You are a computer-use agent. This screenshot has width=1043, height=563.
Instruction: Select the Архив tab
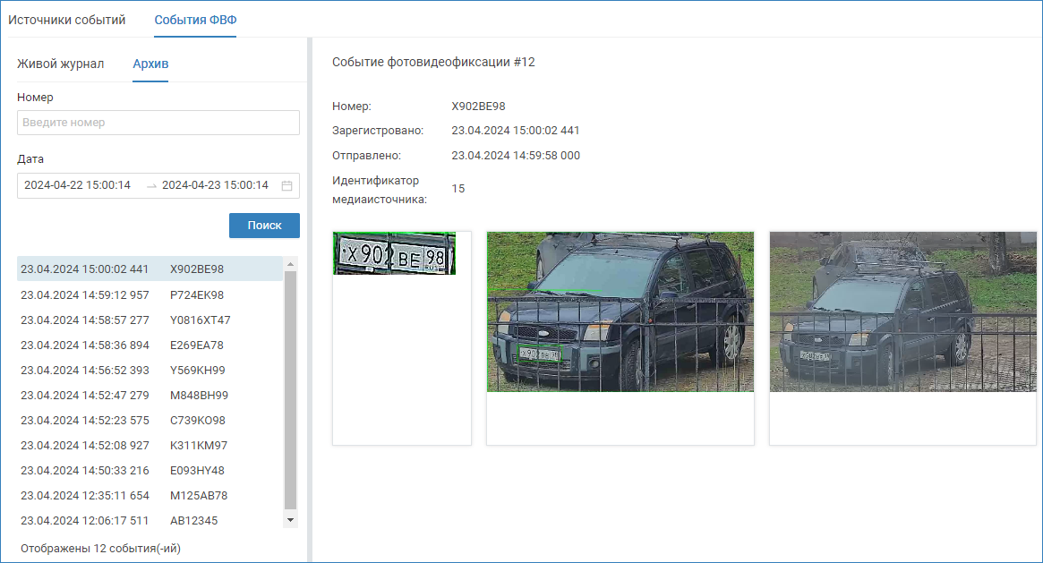(150, 64)
